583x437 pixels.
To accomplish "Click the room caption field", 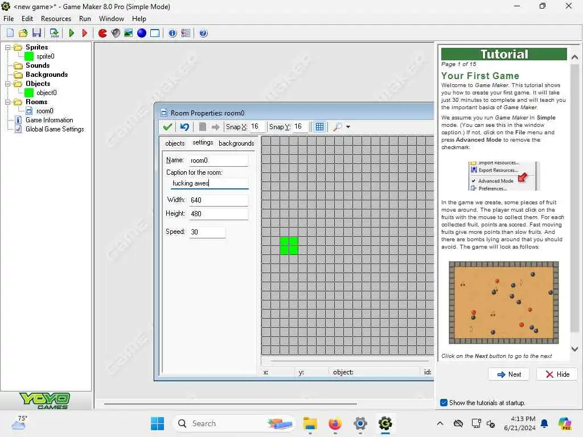I will [210, 183].
